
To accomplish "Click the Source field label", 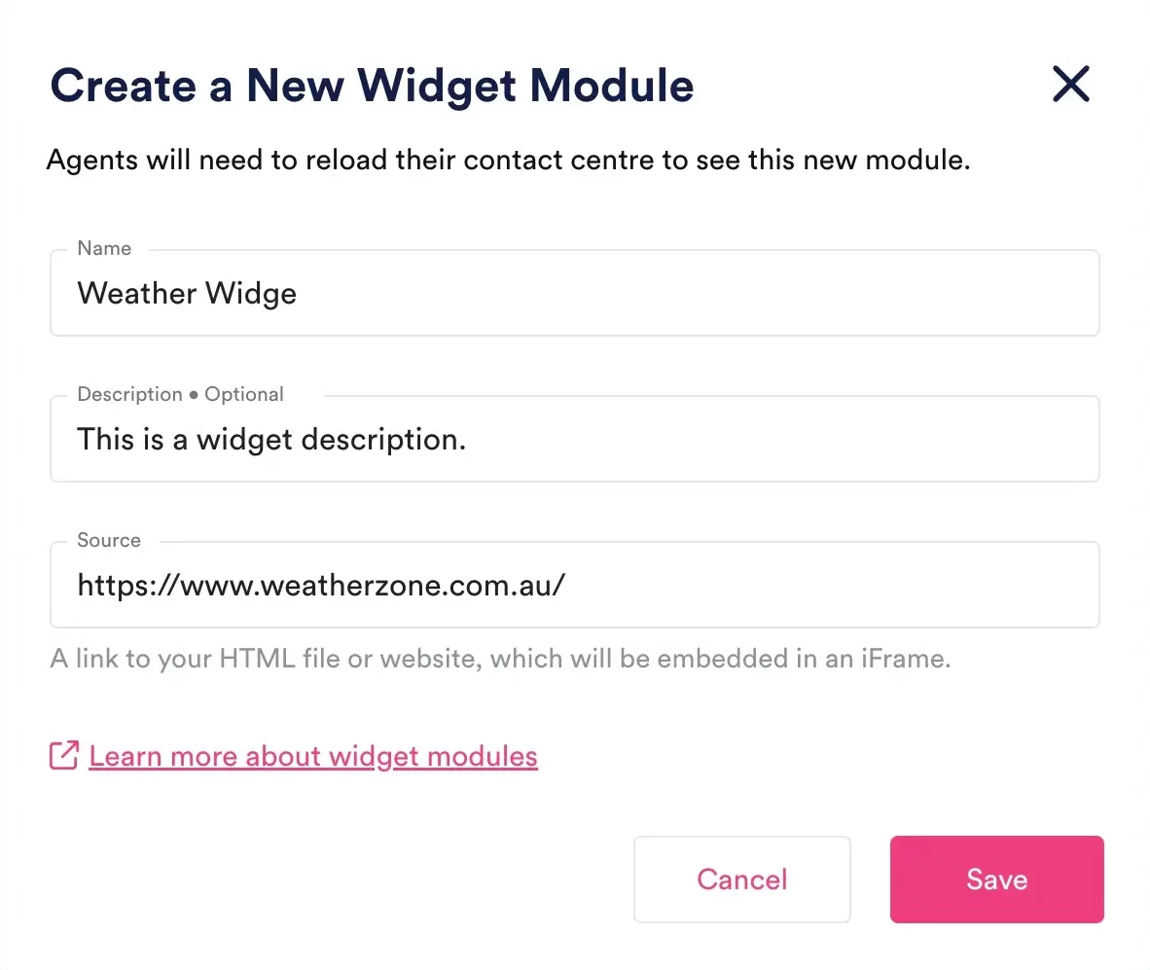I will [109, 540].
